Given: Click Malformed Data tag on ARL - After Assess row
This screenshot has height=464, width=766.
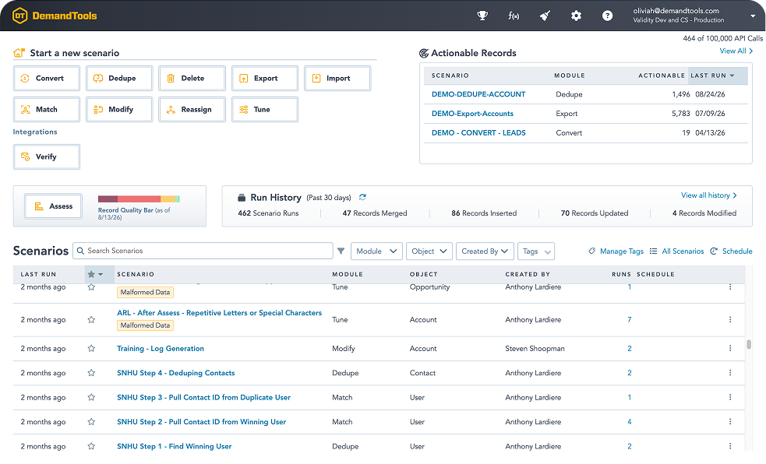Looking at the screenshot, I should pyautogui.click(x=145, y=325).
